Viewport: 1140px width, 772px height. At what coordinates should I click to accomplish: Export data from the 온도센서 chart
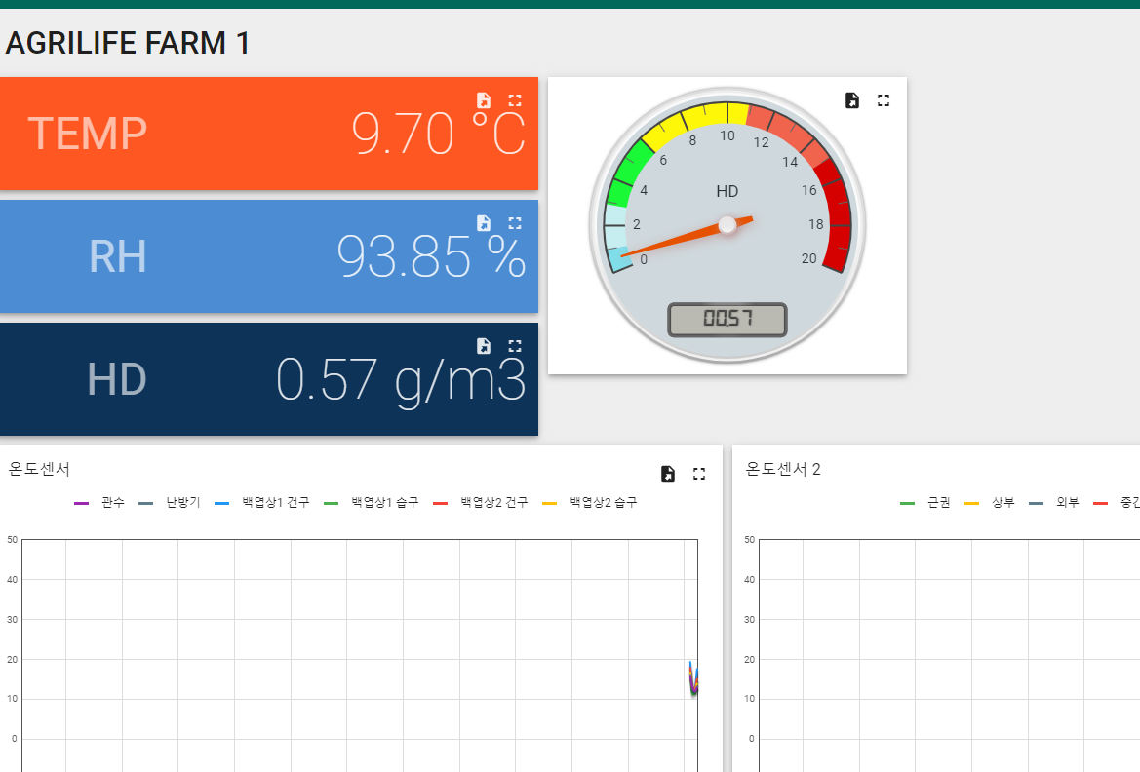(667, 474)
